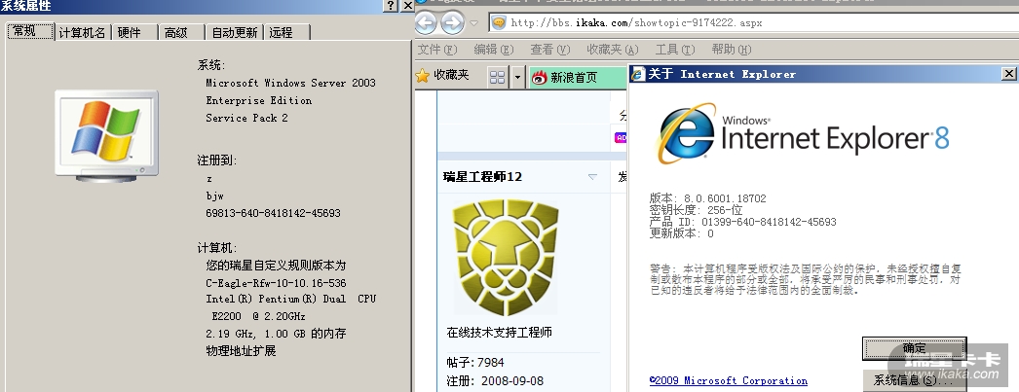Select the 新浪首页 browser tab
1019x392 pixels.
579,78
